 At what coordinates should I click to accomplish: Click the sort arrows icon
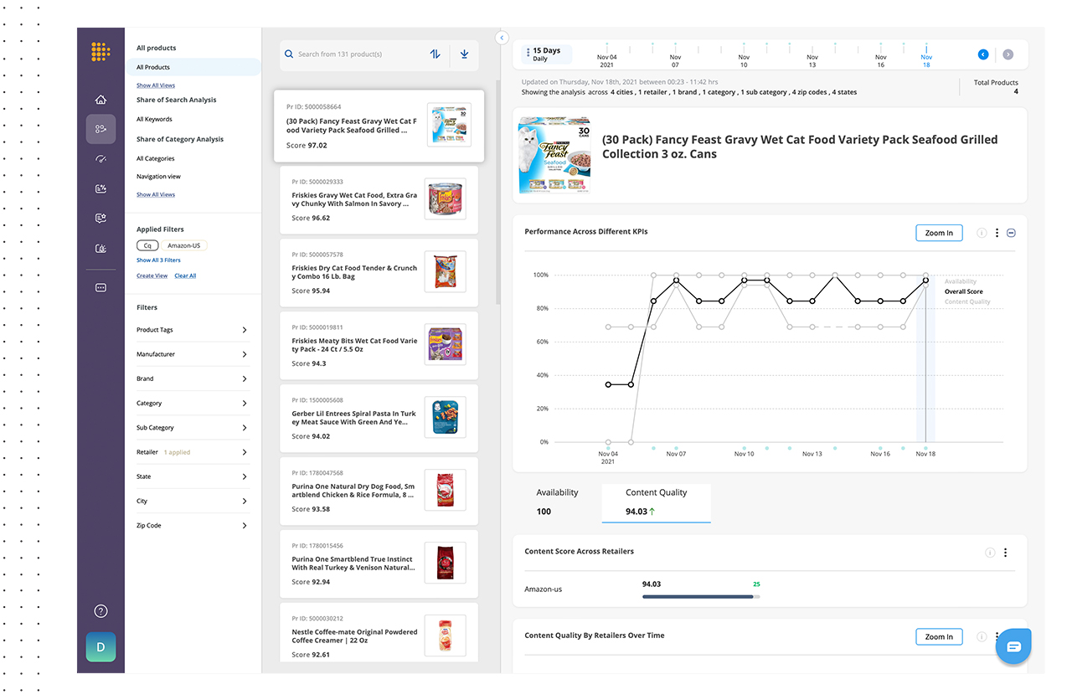435,54
